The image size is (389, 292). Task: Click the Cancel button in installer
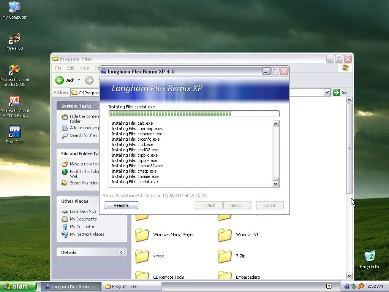coord(270,205)
